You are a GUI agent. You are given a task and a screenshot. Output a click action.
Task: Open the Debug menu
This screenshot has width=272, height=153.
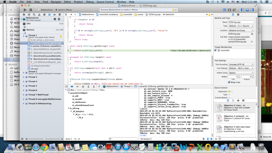(90, 2)
